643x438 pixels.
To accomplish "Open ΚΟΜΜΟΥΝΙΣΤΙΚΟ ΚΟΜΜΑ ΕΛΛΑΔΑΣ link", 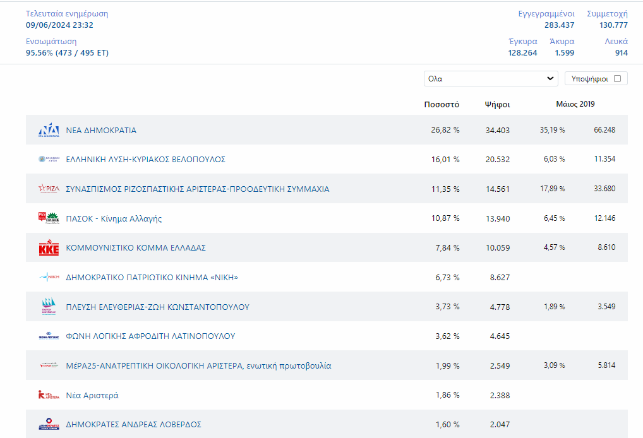I will [136, 247].
